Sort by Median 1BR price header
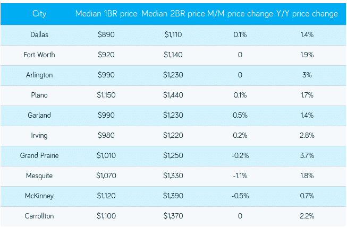This screenshot has width=347, height=228. (106, 14)
